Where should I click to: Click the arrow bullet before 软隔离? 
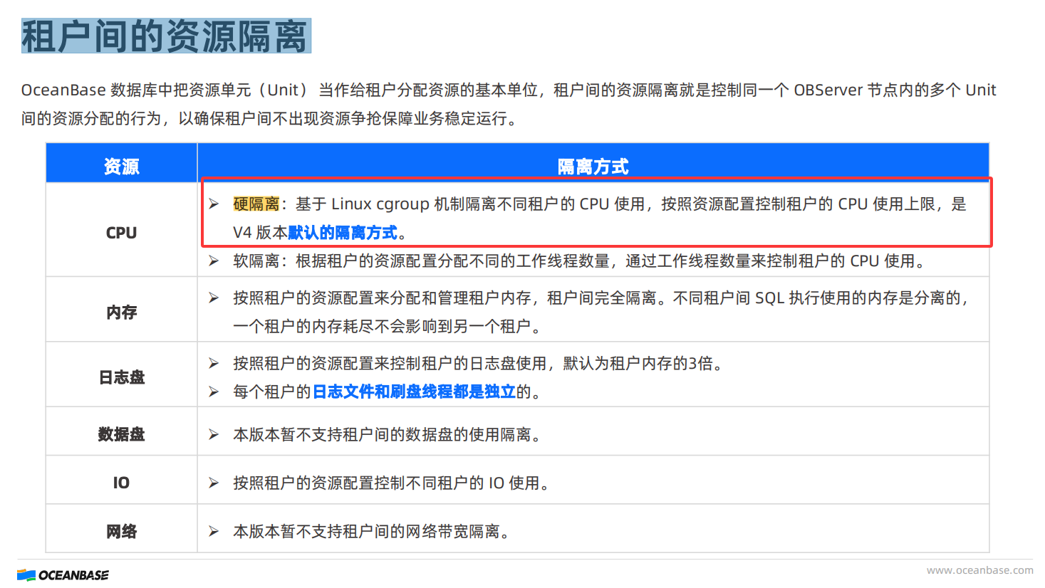(214, 261)
